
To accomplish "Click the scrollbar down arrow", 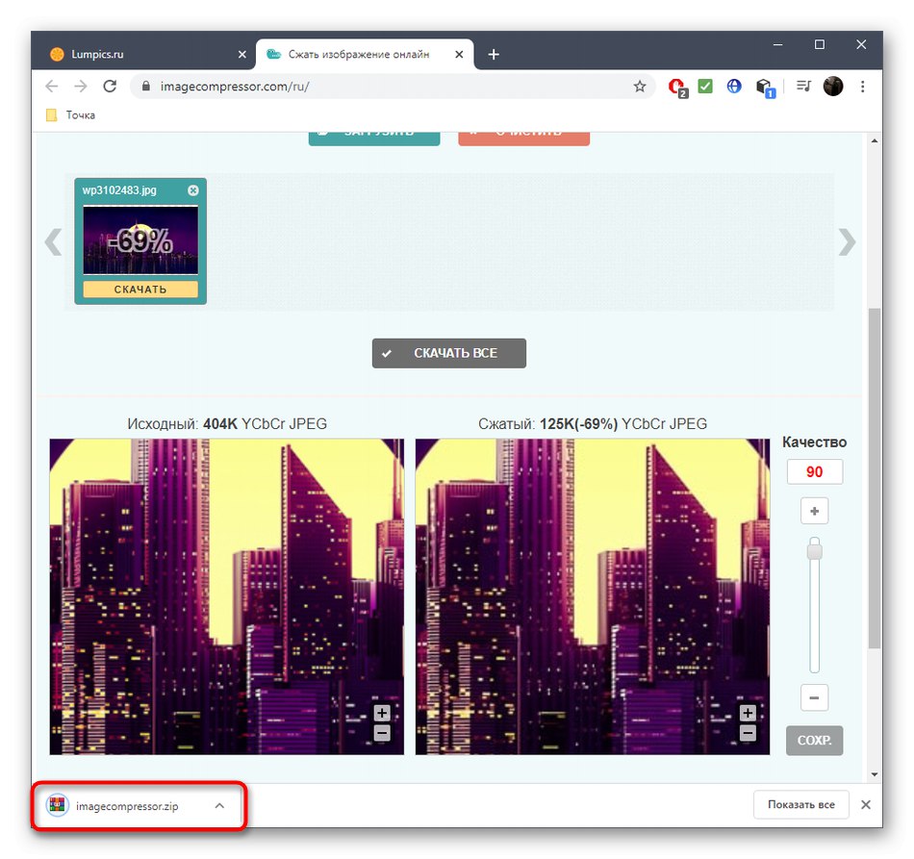I will [x=875, y=774].
